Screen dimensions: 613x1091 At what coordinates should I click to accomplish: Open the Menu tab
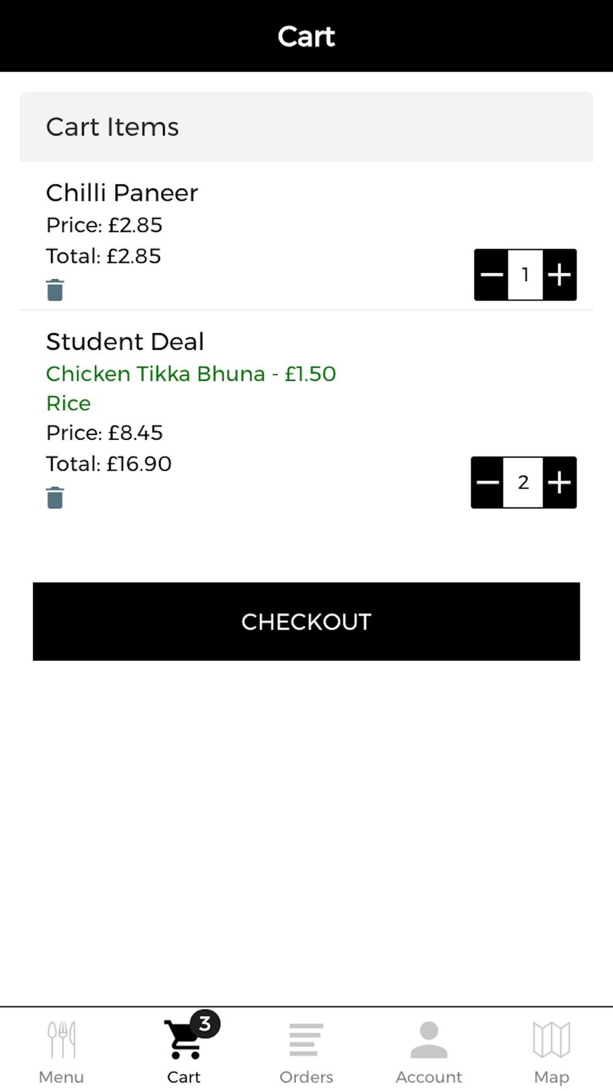click(x=61, y=1051)
